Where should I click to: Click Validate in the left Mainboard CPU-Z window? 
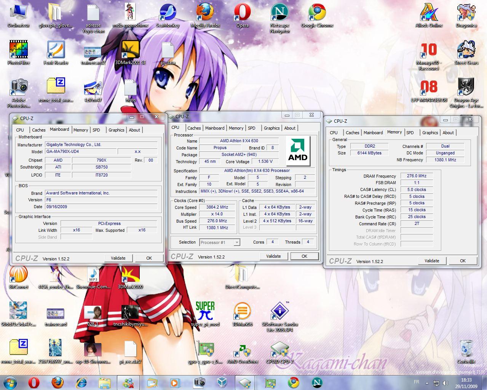118,258
